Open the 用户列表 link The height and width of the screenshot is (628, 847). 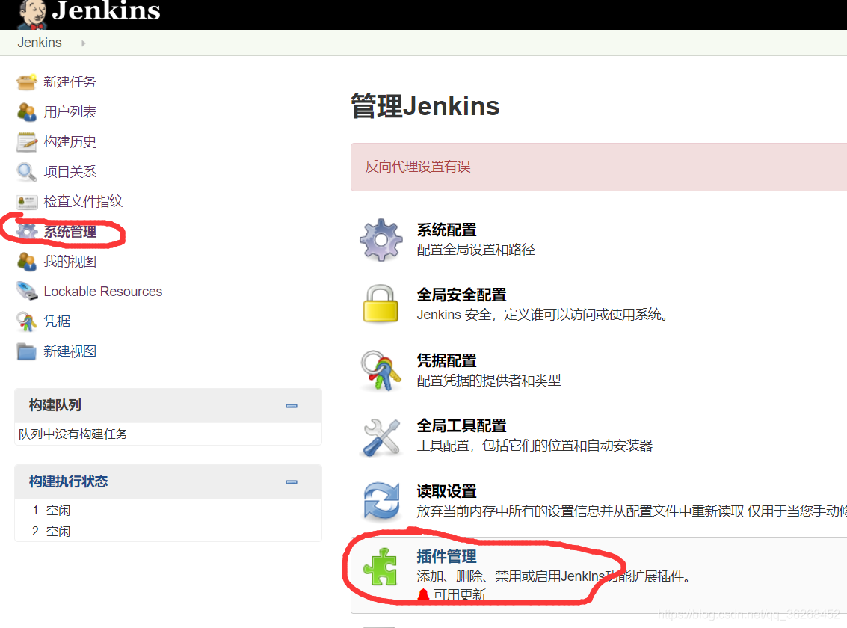point(70,112)
